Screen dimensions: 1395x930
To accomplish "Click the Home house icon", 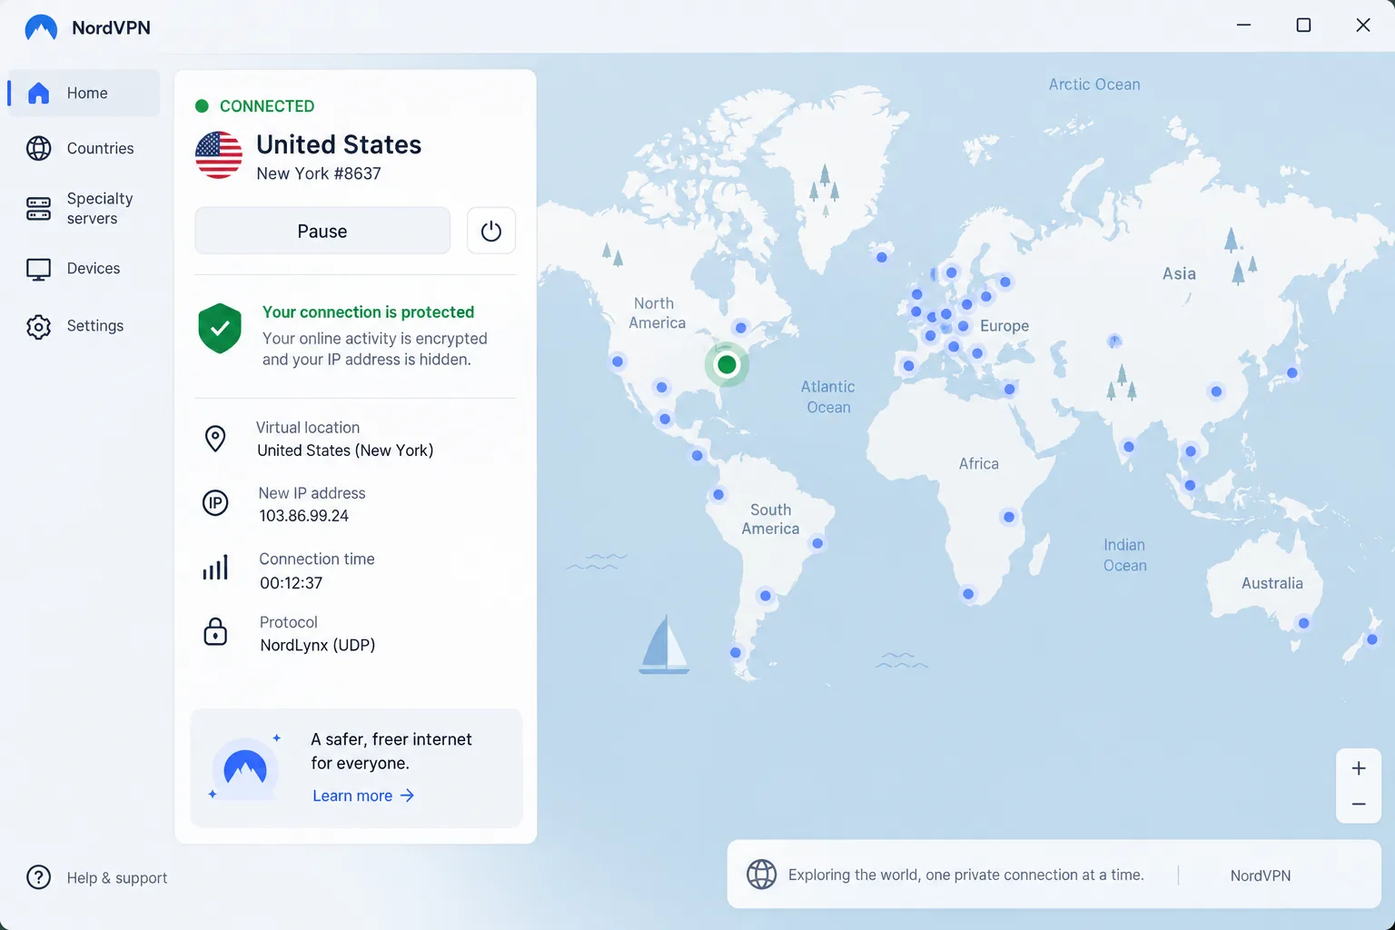I will pyautogui.click(x=38, y=93).
